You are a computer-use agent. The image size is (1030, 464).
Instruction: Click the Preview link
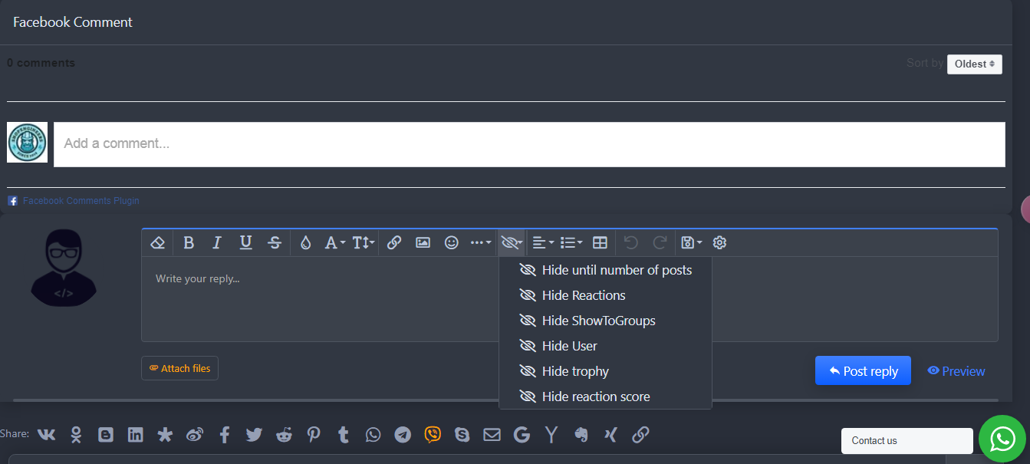pyautogui.click(x=956, y=371)
